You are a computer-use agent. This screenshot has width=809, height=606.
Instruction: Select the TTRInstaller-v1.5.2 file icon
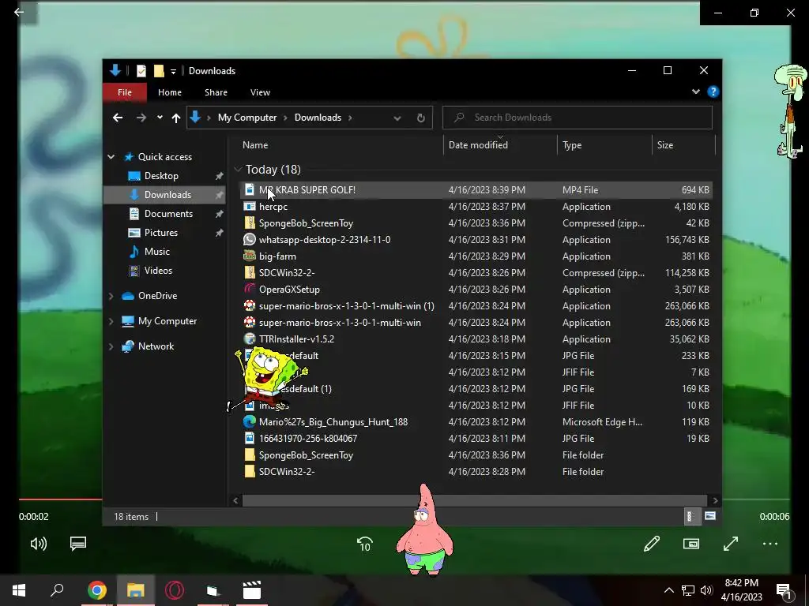pyautogui.click(x=250, y=339)
